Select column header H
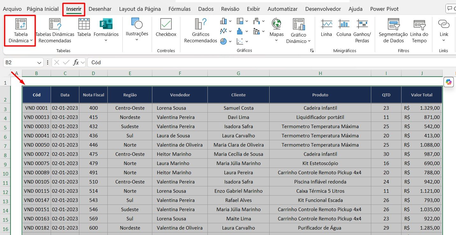 (x=320, y=73)
